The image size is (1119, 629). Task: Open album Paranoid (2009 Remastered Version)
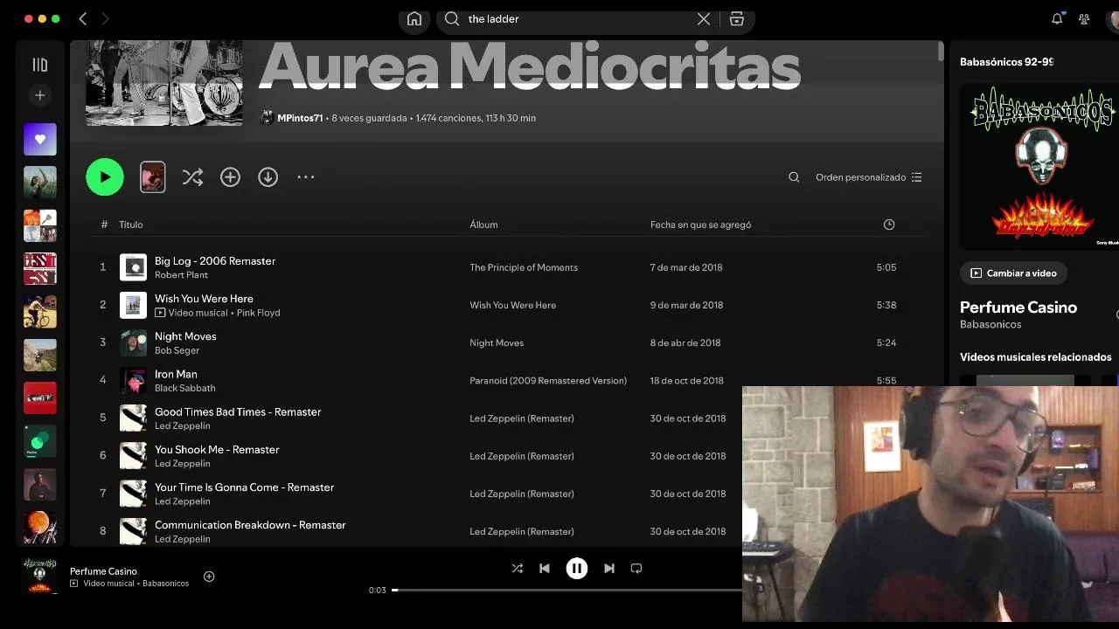(x=548, y=380)
